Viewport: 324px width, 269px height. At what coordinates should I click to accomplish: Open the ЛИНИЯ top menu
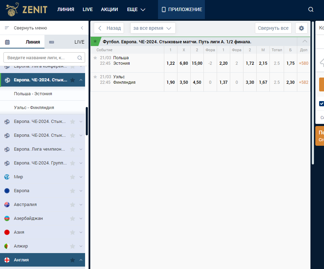pyautogui.click(x=66, y=9)
